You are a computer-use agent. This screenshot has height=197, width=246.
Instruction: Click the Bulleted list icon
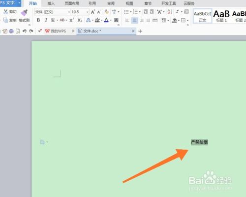click(126, 12)
